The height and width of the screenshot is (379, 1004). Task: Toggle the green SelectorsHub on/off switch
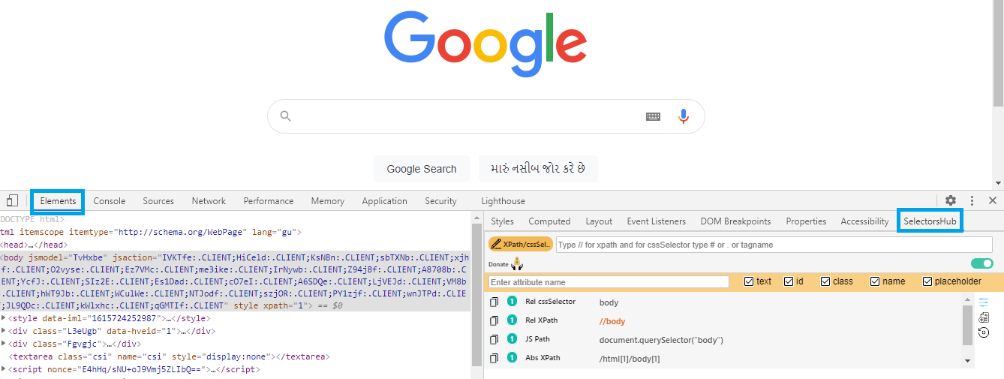[982, 263]
